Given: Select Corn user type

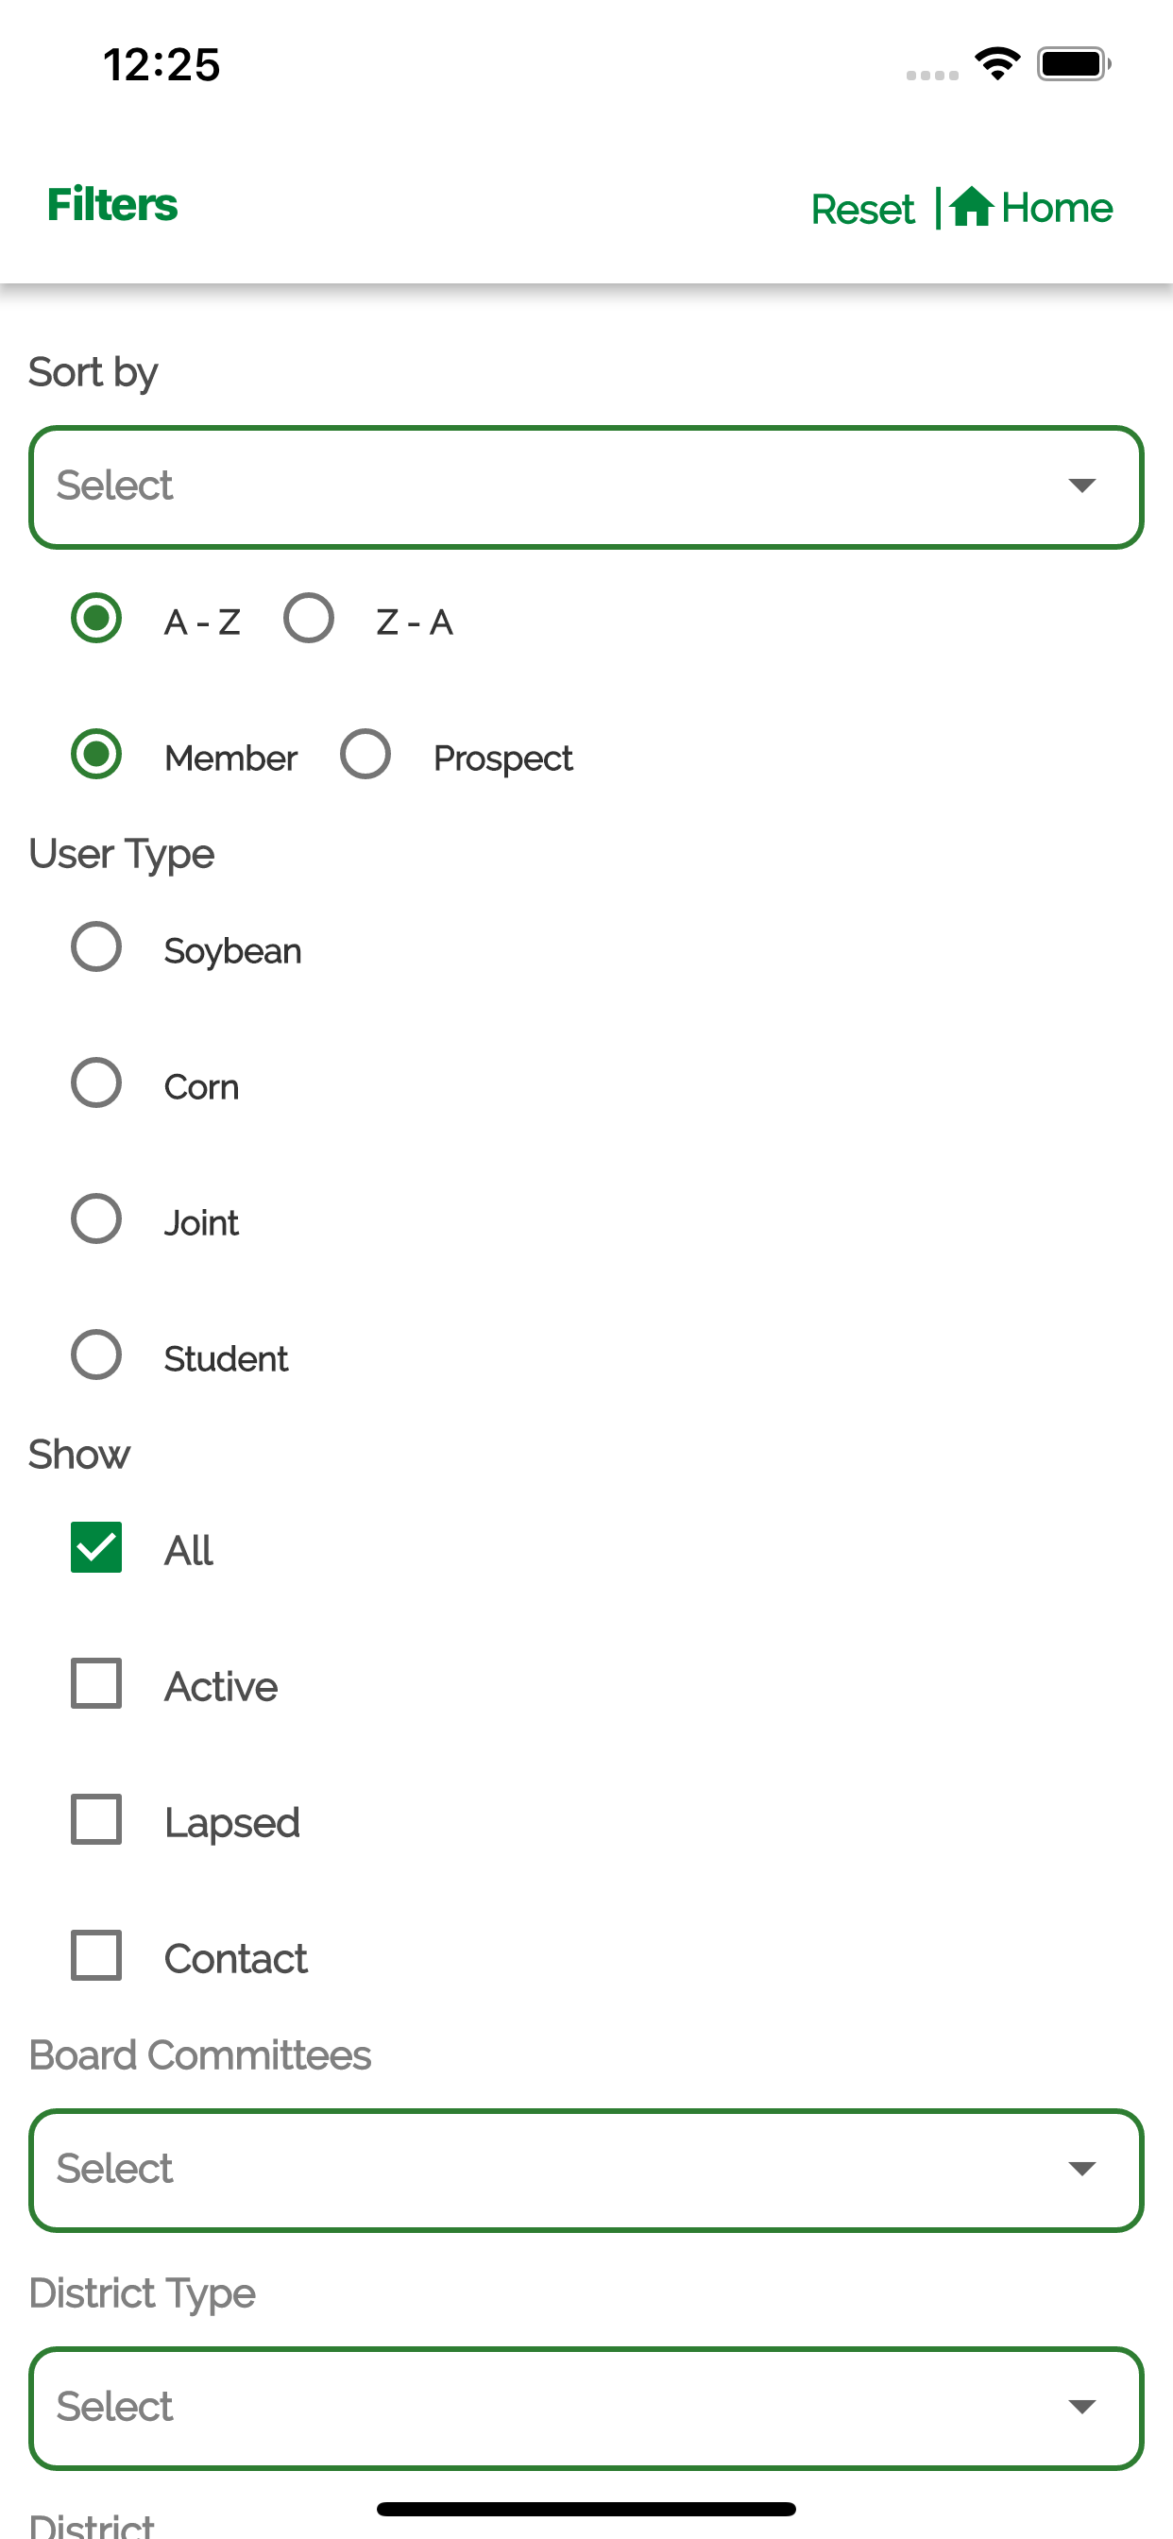Looking at the screenshot, I should 96,1083.
